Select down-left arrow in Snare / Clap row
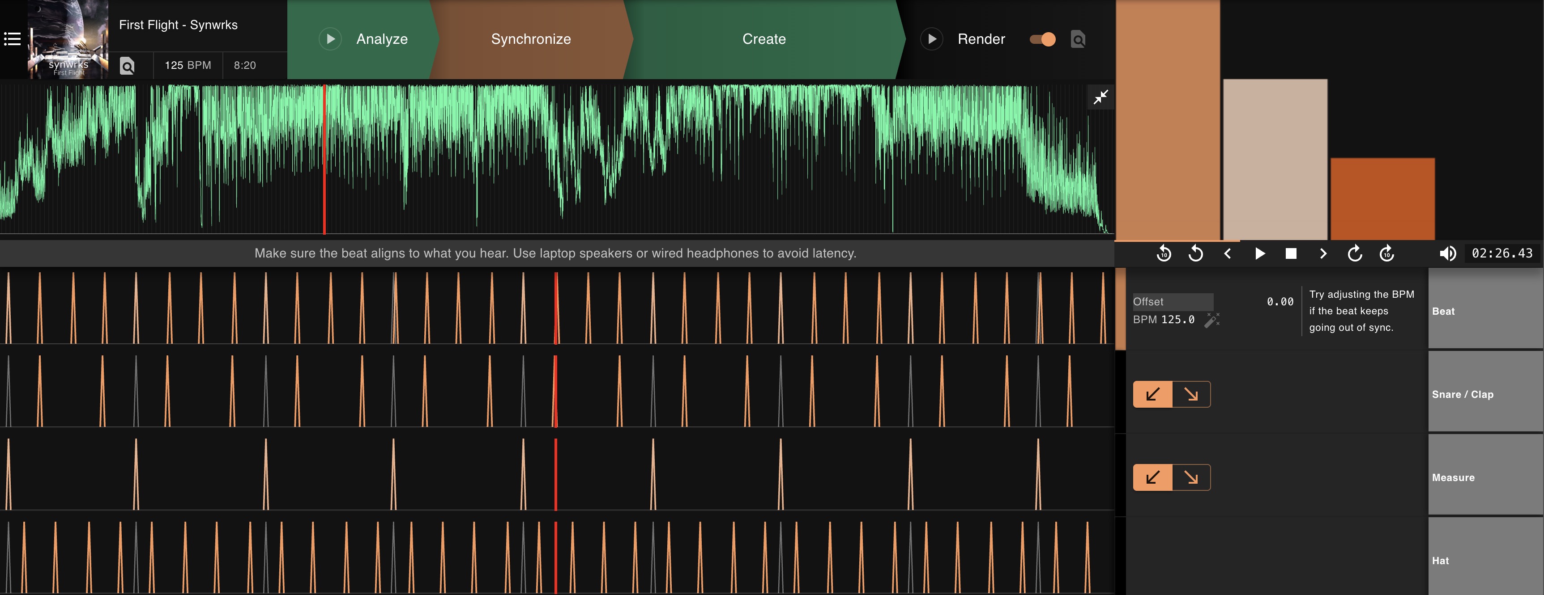 click(x=1152, y=394)
